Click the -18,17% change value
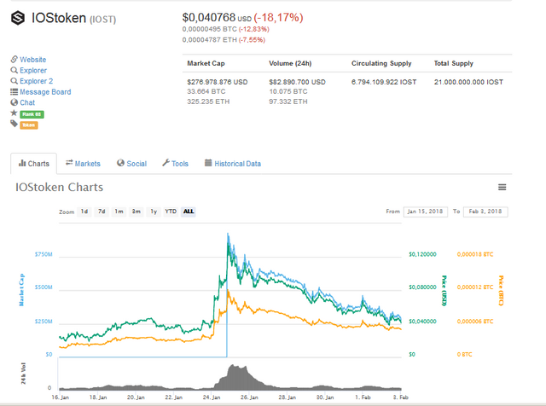This screenshot has width=546, height=406. pyautogui.click(x=279, y=17)
